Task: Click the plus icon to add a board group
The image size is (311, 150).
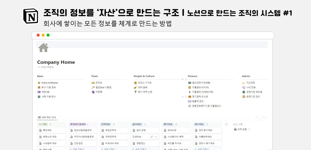Action: [x=227, y=124]
